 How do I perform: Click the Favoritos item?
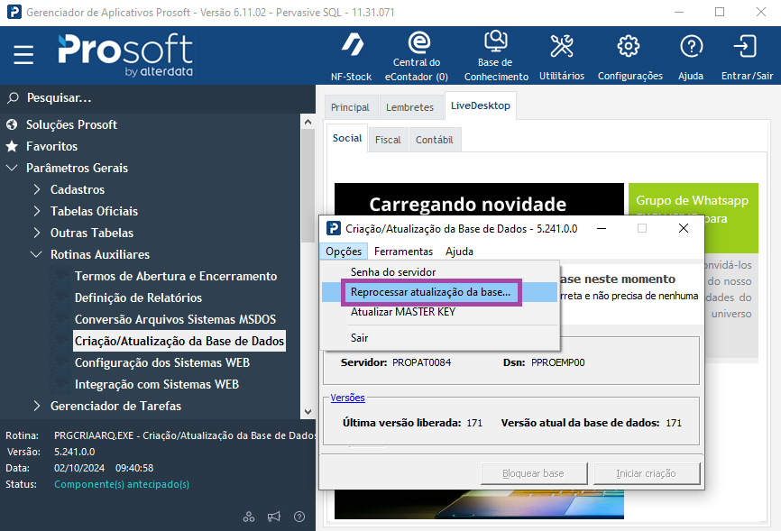pyautogui.click(x=51, y=146)
